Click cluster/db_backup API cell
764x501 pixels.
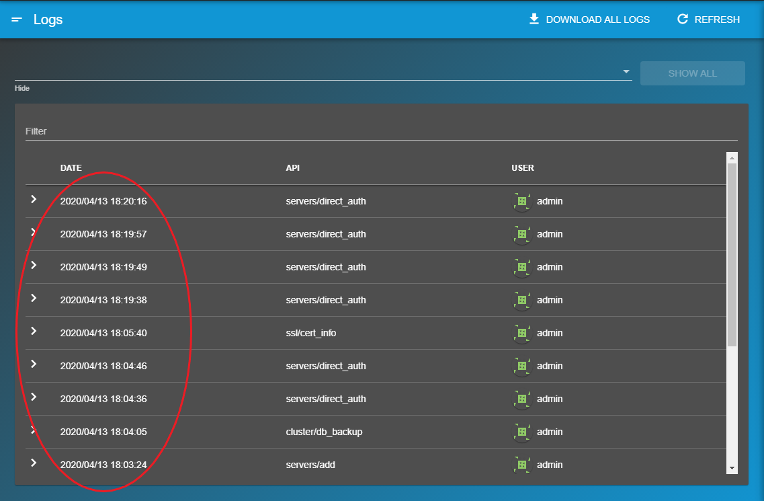[x=324, y=432]
